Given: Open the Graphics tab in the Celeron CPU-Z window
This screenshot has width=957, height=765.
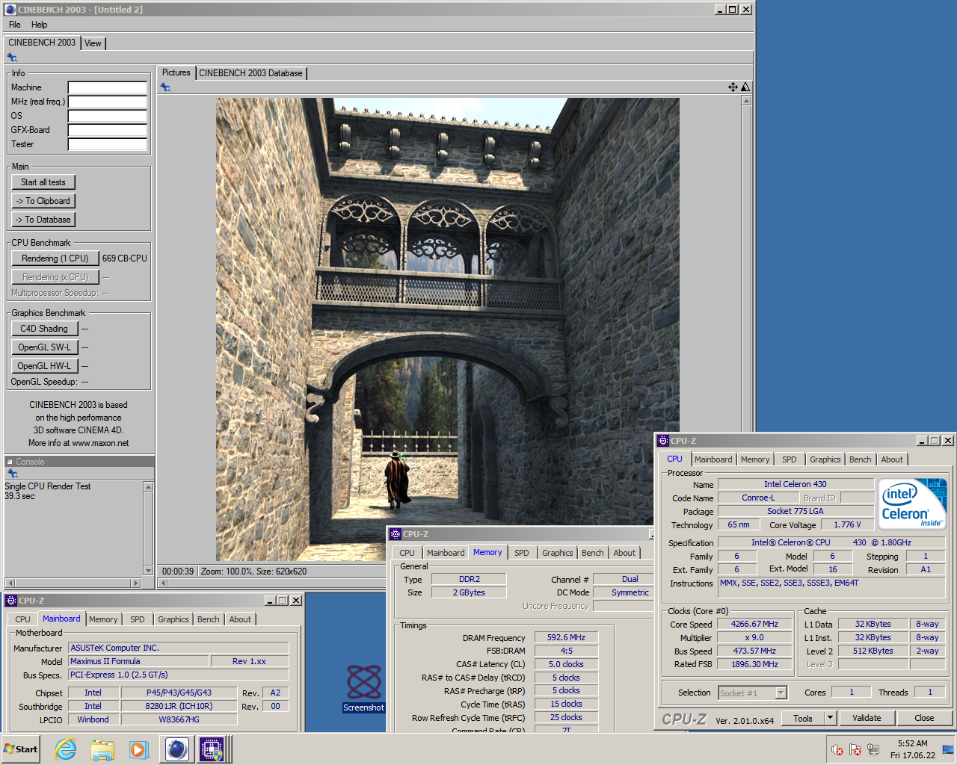Looking at the screenshot, I should tap(825, 459).
